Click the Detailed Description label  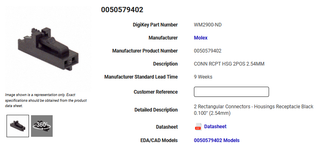156,110
